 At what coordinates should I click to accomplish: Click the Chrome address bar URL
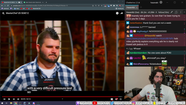40,6
